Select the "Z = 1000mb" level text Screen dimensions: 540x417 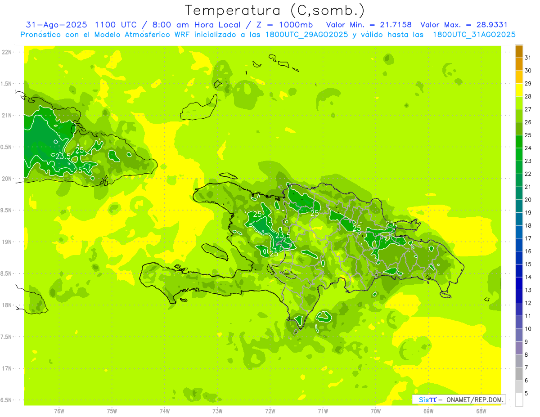pyautogui.click(x=285, y=25)
